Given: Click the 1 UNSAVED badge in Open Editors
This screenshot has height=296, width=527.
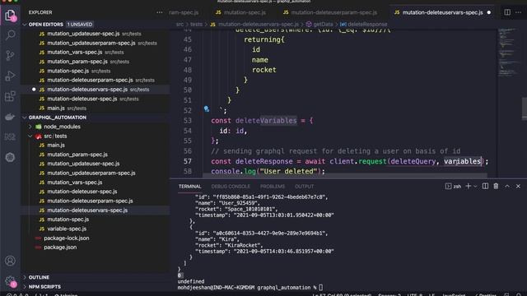Looking at the screenshot, I should coord(80,25).
